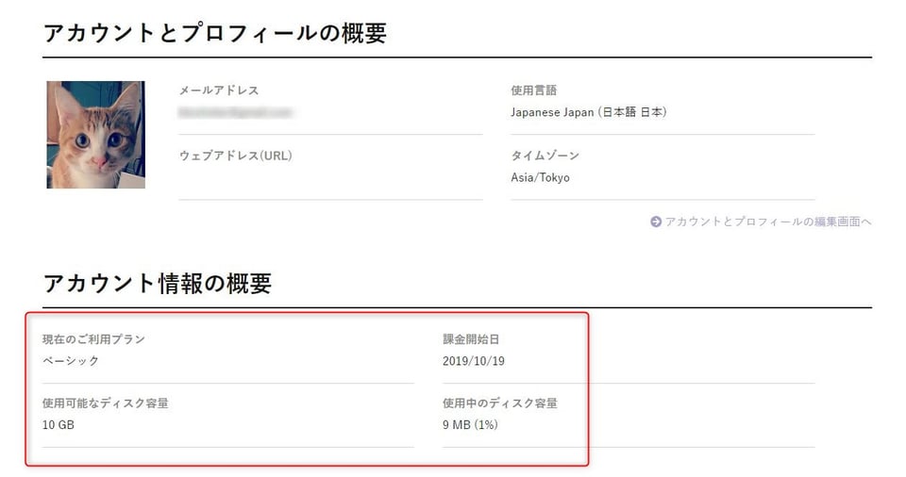Screen dimensions: 906x477
Task: Click the アカウント情報の概要 heading
Action: (158, 283)
